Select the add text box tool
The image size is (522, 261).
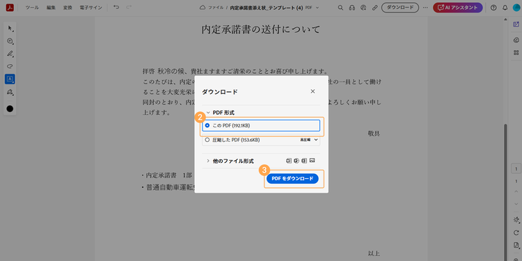tap(10, 79)
